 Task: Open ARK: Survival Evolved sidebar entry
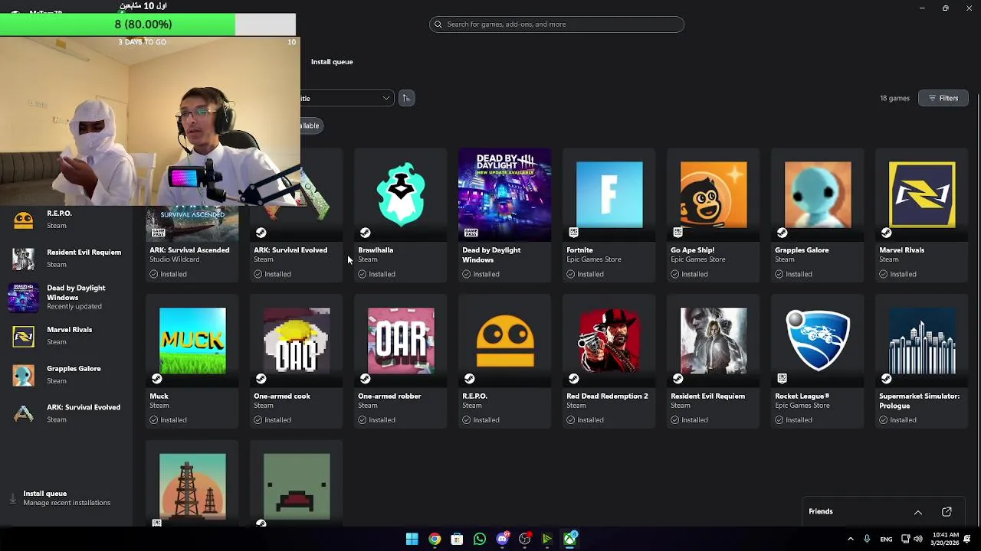66,413
